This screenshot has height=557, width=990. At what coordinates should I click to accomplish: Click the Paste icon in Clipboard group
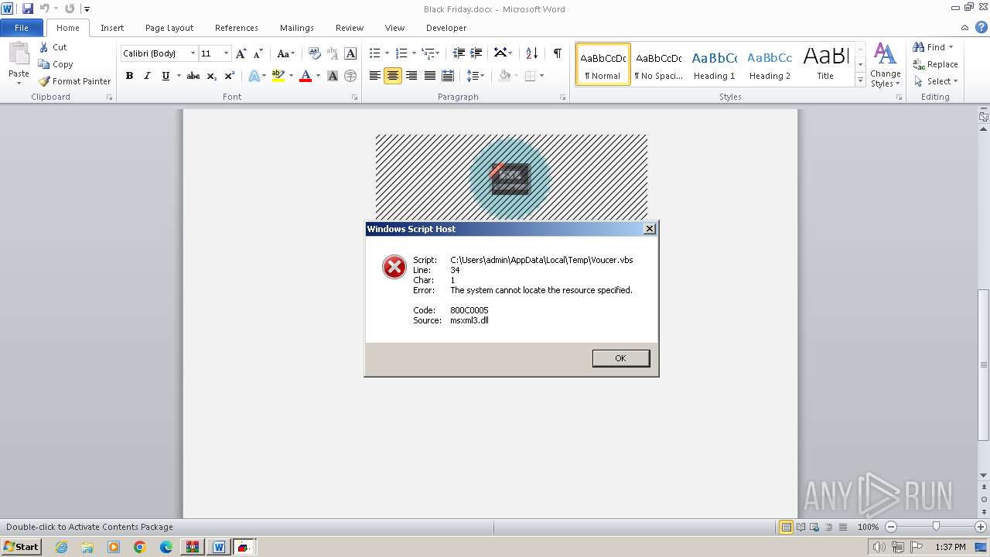19,54
